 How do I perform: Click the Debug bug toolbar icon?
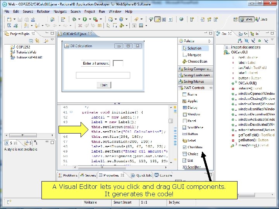tap(74, 19)
